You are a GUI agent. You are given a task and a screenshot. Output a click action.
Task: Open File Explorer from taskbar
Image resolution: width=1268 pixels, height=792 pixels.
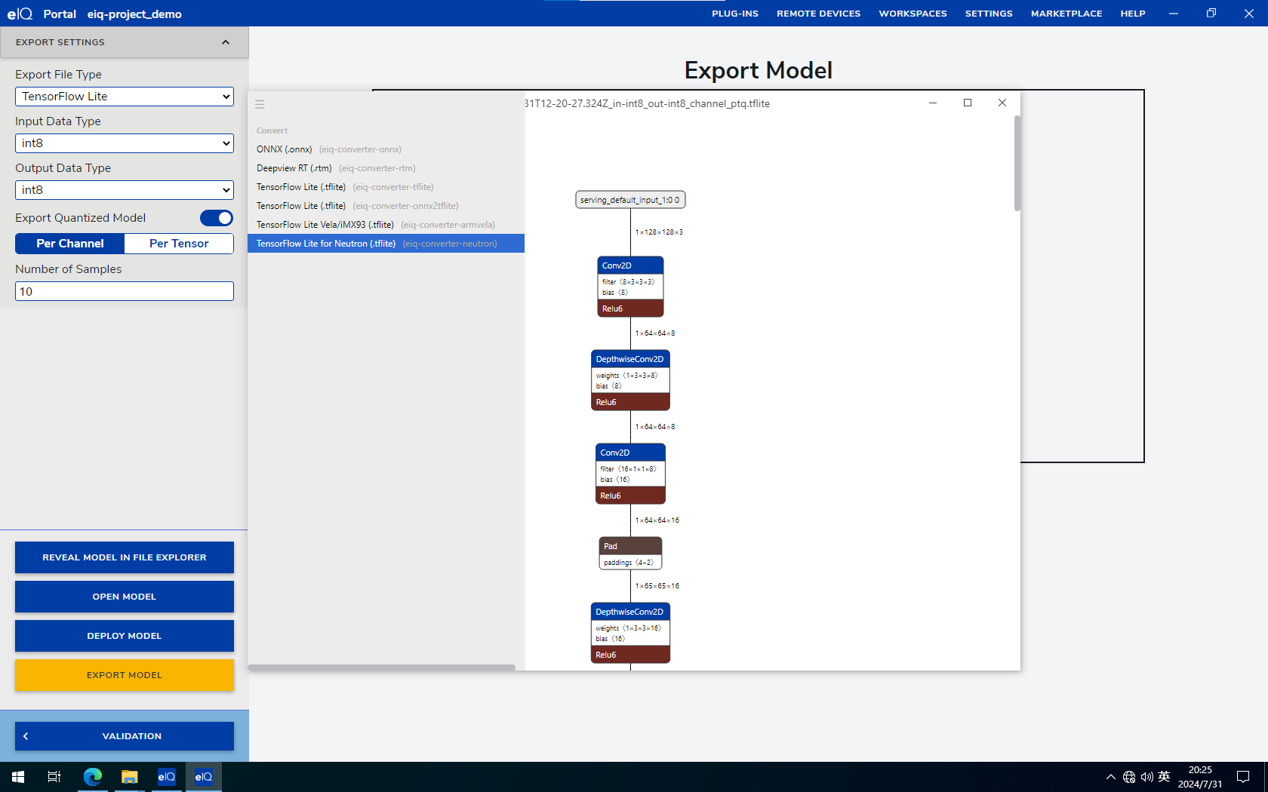point(129,777)
